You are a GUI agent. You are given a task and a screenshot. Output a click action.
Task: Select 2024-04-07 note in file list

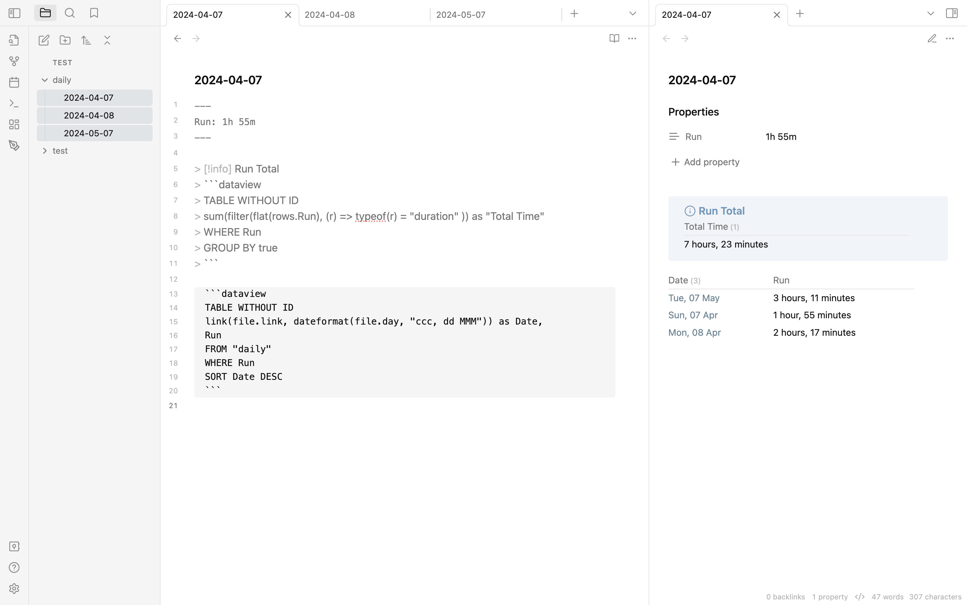point(95,98)
